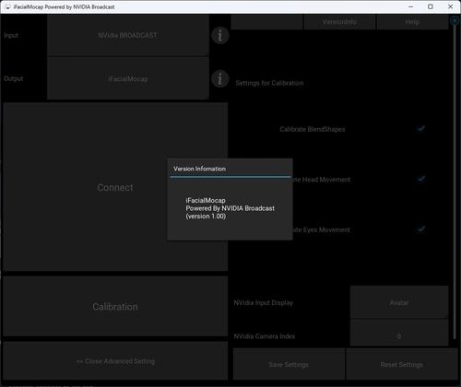Close the iFacialMocap window
The width and height of the screenshot is (461, 387).
coord(451,6)
